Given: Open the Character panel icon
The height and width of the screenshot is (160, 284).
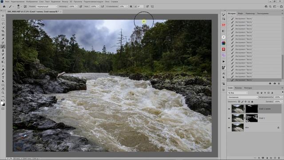Looking at the screenshot, I should tap(224, 73).
